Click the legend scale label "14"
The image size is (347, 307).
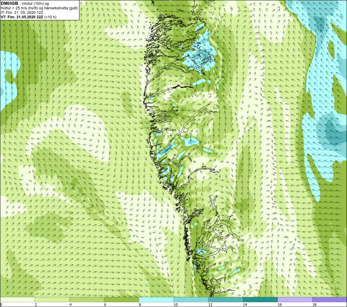[245, 305]
